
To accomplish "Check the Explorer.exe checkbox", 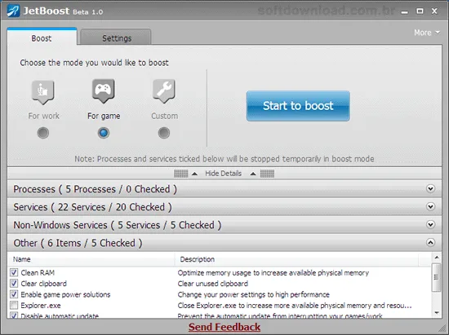I will coord(14,306).
